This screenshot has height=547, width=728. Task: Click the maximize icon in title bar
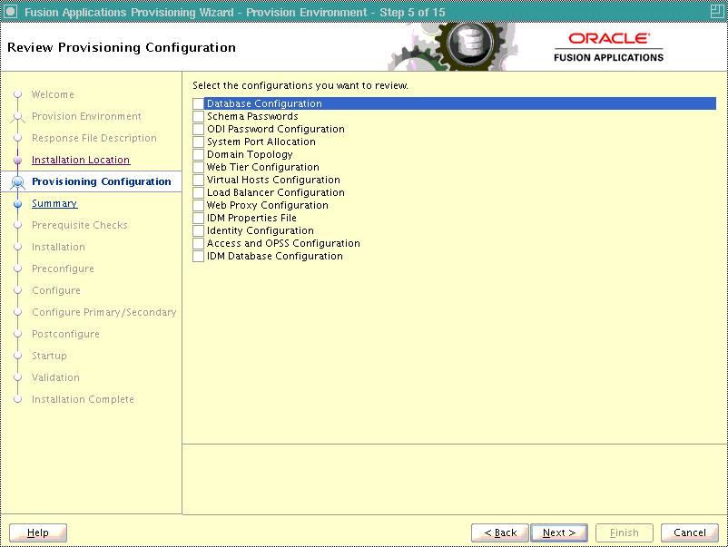point(717,11)
